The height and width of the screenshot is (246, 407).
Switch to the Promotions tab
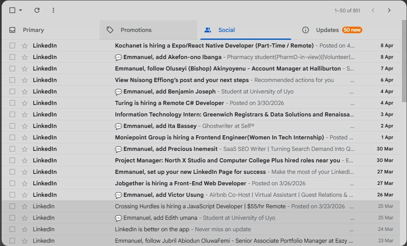click(148, 30)
